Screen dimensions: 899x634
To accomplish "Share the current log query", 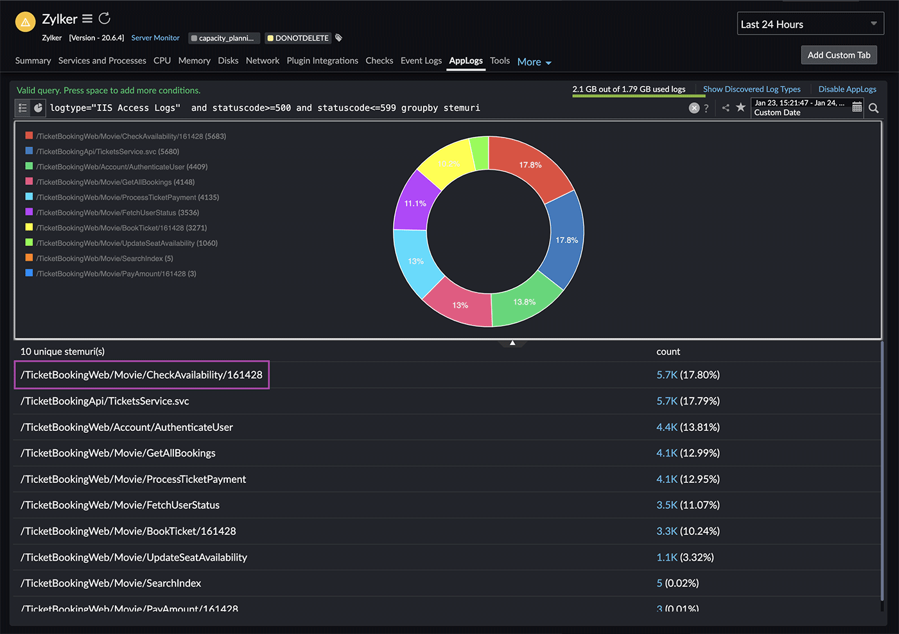I will point(726,108).
